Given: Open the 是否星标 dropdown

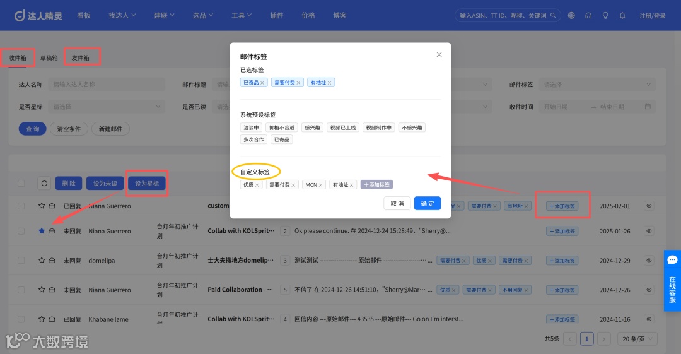Looking at the screenshot, I should [x=107, y=107].
